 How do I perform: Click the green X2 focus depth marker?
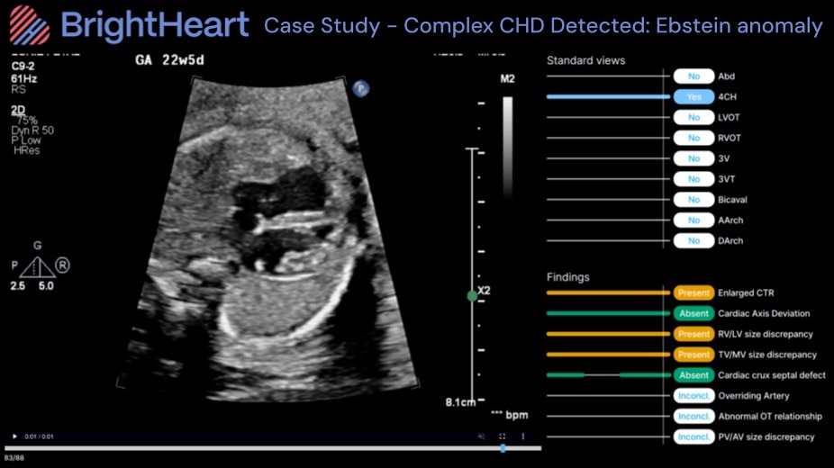(472, 294)
